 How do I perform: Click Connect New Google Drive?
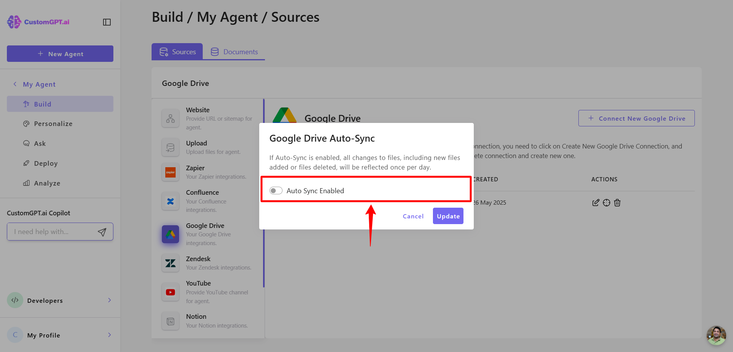point(636,118)
